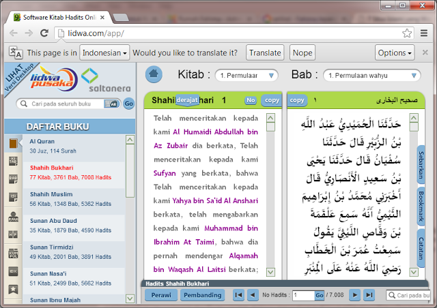
Task: Click down arrow of translation scrollbar
Action: [270, 272]
